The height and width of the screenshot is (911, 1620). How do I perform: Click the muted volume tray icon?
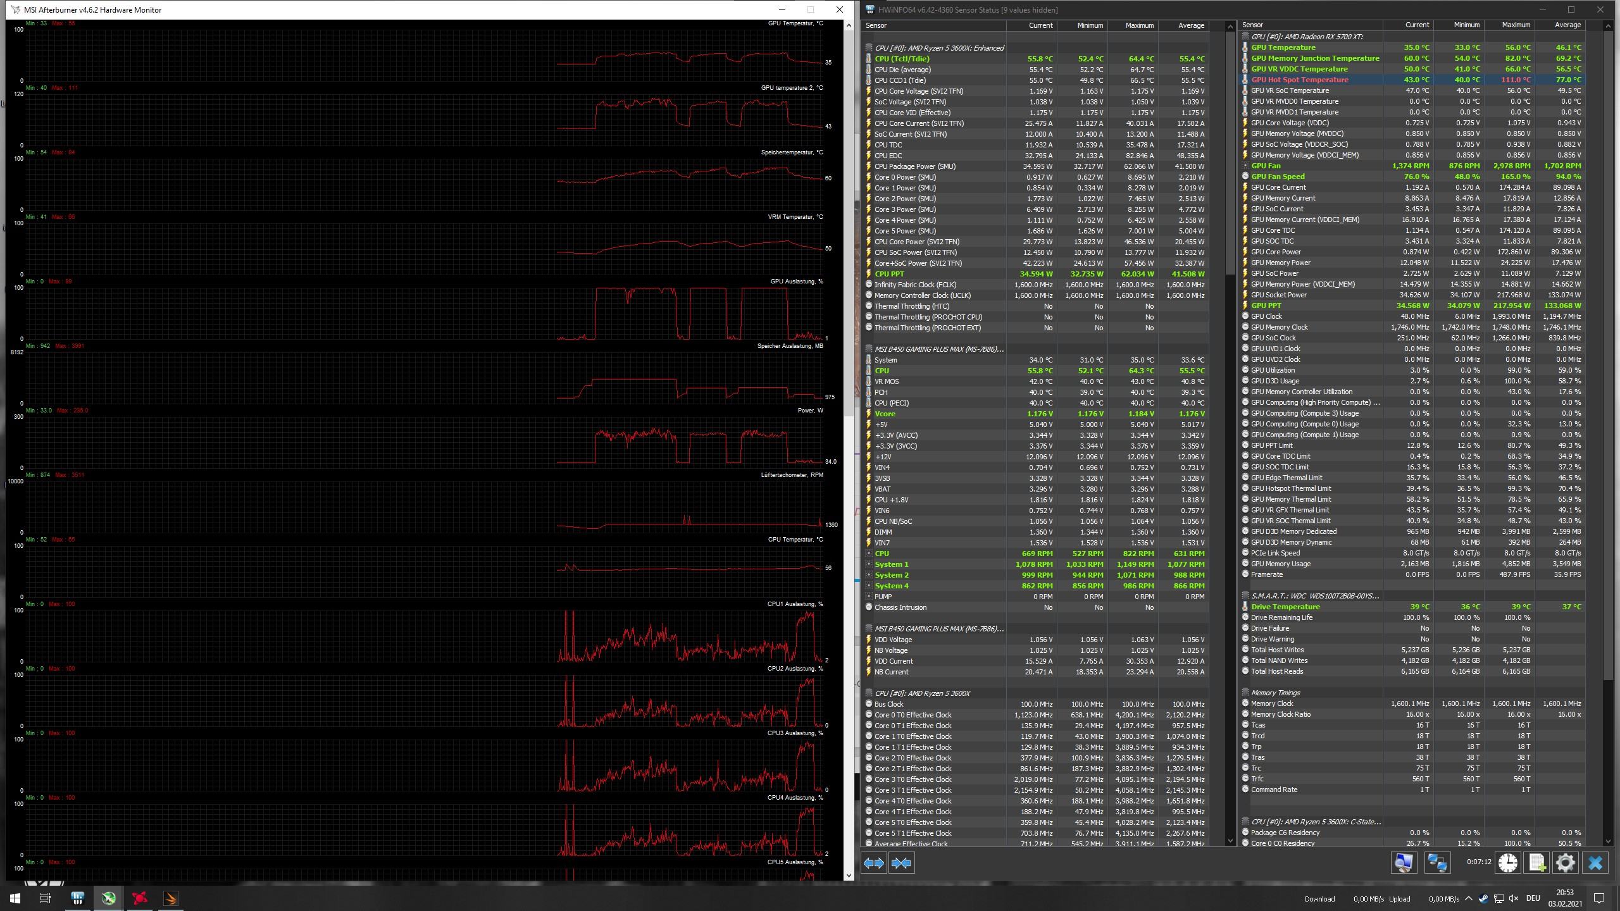point(1514,898)
